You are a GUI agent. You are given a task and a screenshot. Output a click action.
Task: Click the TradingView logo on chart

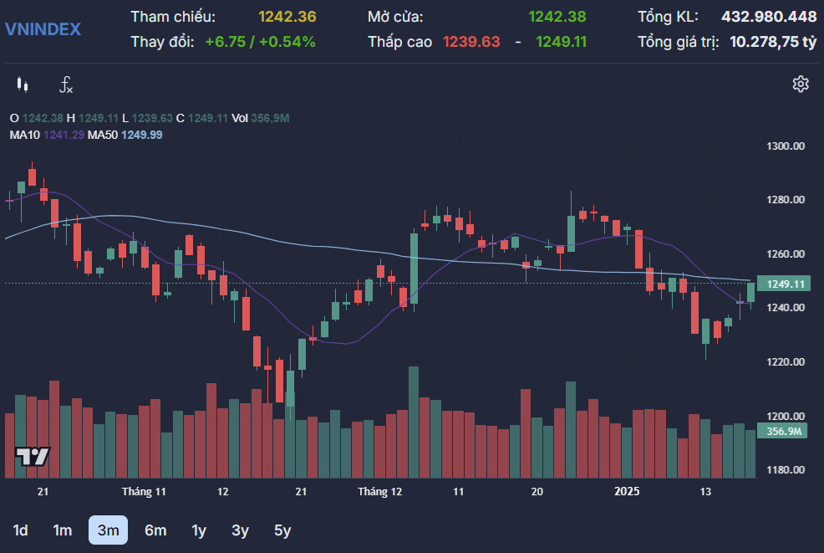click(33, 456)
